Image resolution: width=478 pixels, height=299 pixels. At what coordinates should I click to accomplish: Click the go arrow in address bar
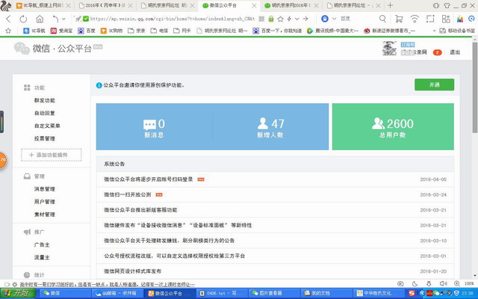point(305,19)
